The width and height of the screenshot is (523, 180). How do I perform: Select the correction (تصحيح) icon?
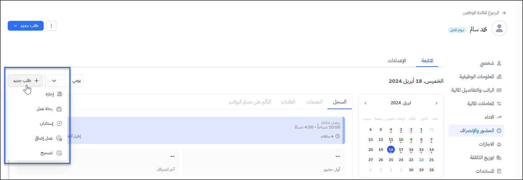pyautogui.click(x=59, y=153)
